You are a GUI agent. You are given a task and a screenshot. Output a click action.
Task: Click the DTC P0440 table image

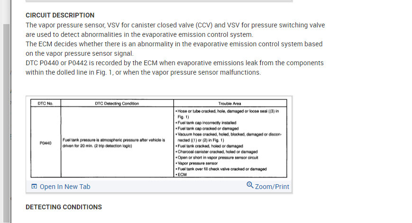(159, 138)
